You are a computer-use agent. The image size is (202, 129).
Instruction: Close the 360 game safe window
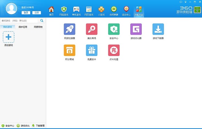tap(200, 2)
